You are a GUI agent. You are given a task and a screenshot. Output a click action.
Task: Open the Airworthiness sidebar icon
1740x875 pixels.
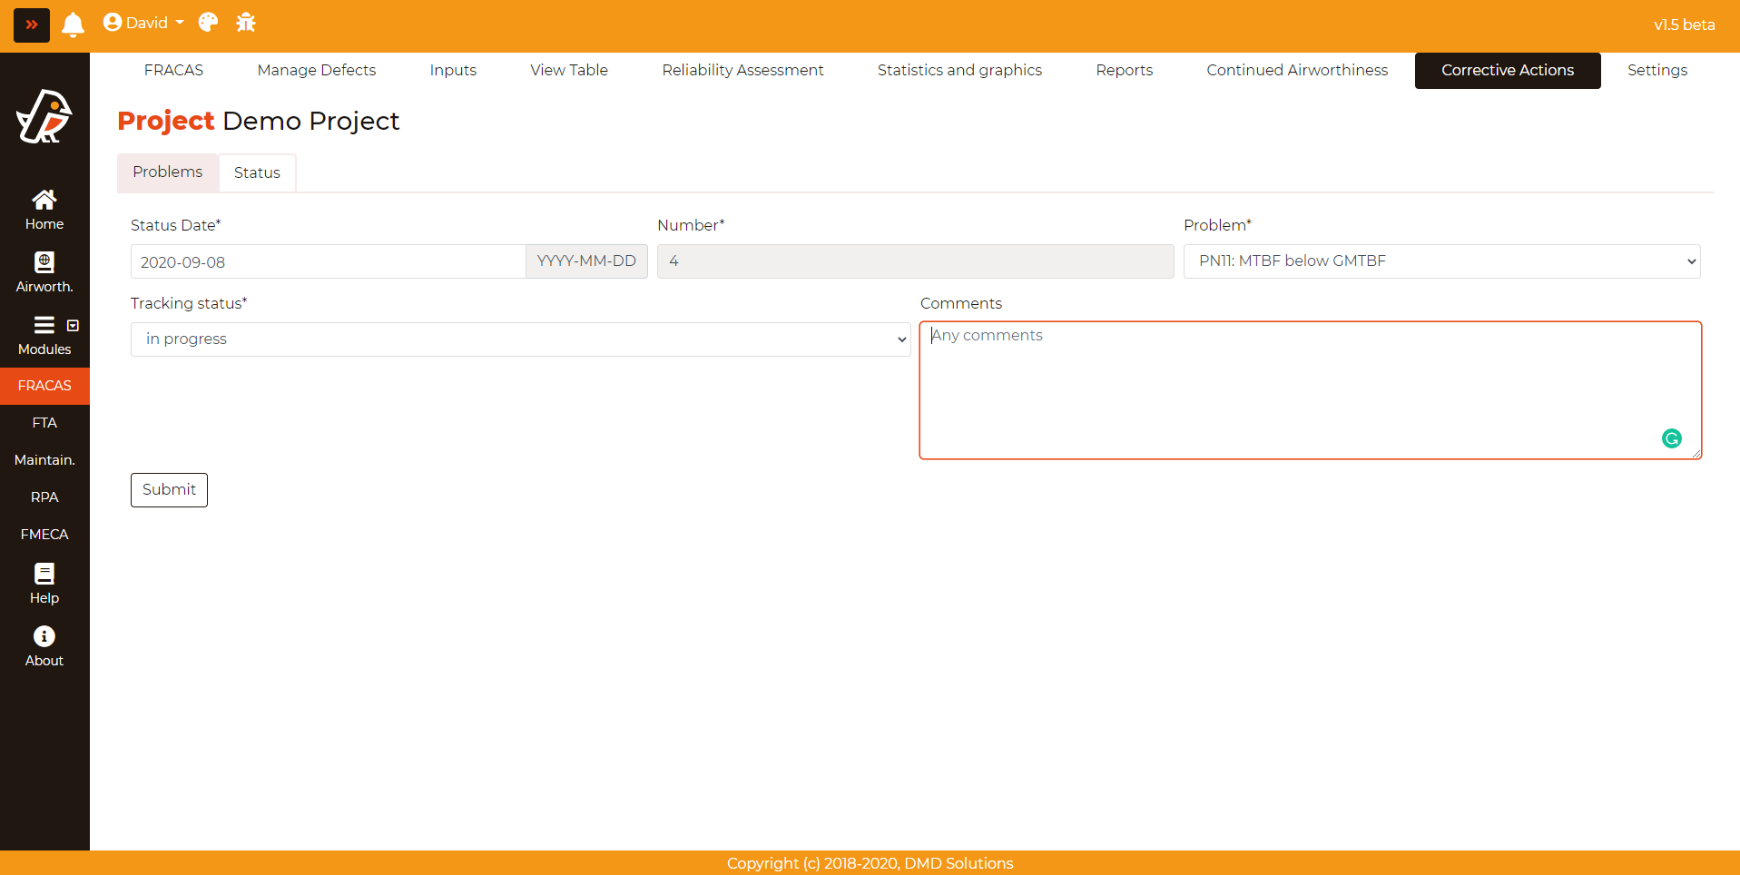(44, 272)
